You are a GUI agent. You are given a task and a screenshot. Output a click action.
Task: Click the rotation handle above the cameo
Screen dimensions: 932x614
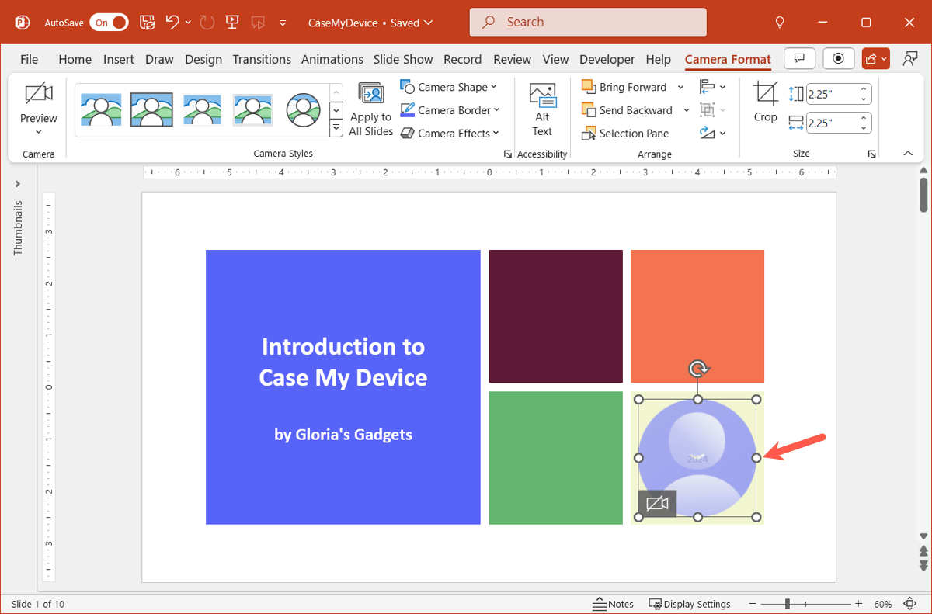698,369
